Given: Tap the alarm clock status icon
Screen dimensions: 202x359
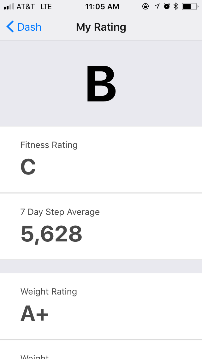Looking at the screenshot, I should point(167,6).
